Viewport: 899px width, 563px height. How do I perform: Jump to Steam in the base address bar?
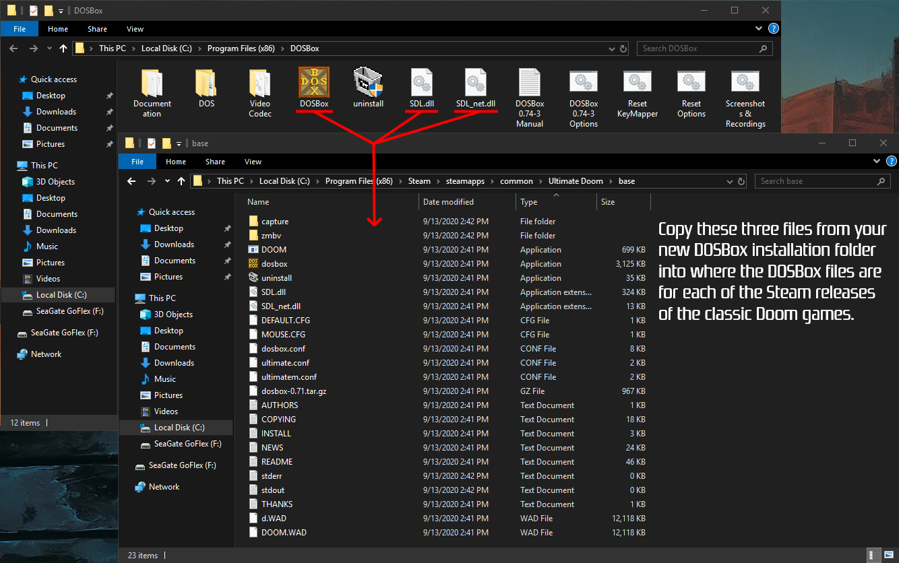tap(419, 181)
